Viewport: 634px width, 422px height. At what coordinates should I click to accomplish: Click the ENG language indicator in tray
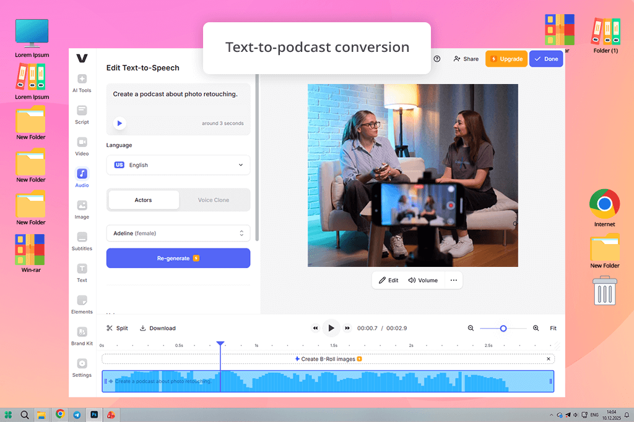[x=594, y=415]
